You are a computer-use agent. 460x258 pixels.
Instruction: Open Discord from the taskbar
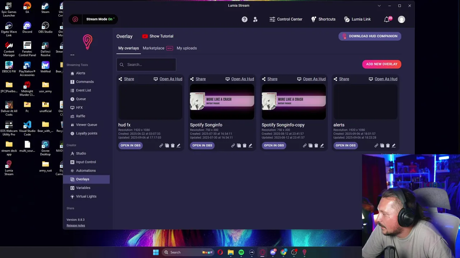click(273, 252)
